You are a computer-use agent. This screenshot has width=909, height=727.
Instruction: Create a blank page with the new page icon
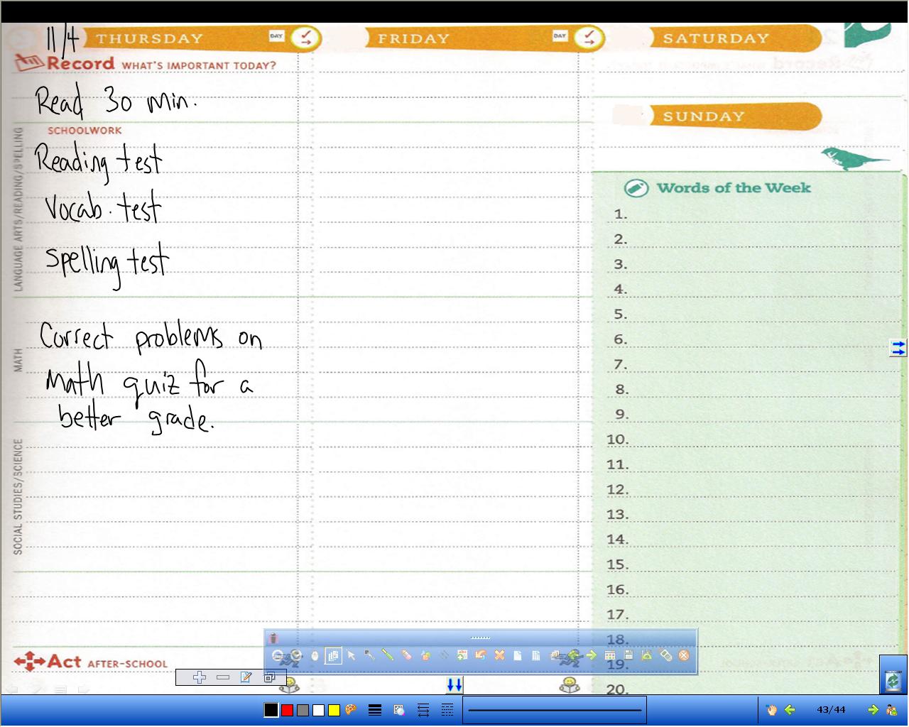click(x=517, y=655)
